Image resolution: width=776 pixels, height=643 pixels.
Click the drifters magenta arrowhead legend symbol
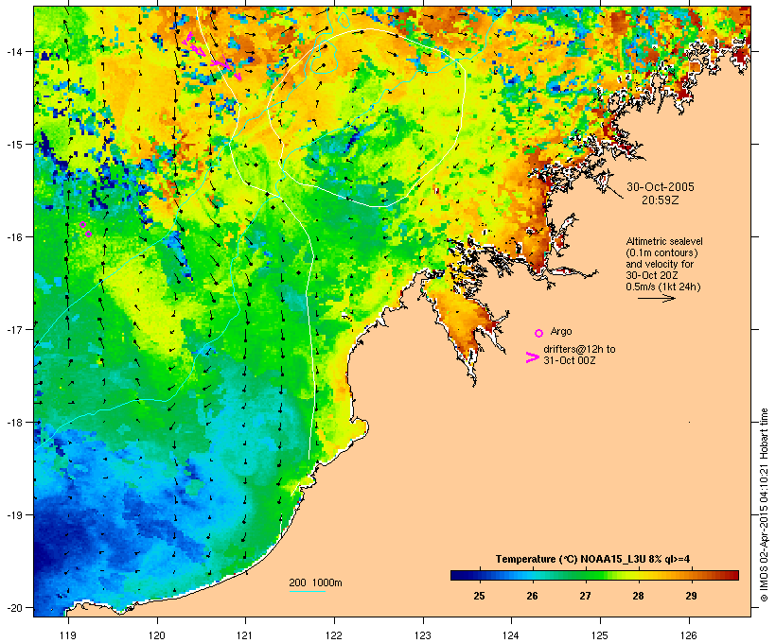click(x=532, y=357)
